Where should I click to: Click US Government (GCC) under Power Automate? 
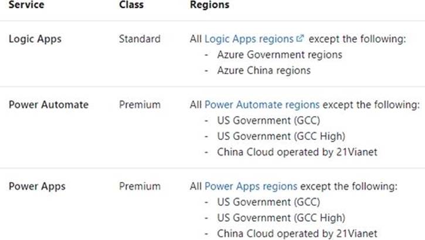(267, 121)
